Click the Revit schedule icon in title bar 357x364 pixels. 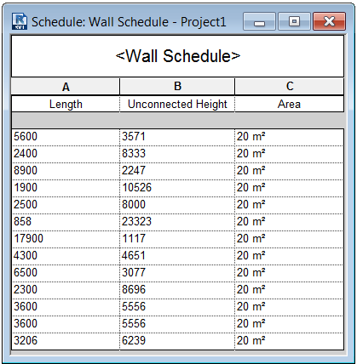pyautogui.click(x=20, y=21)
